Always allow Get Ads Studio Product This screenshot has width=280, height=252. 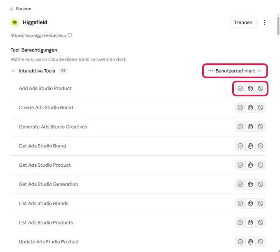(x=240, y=165)
